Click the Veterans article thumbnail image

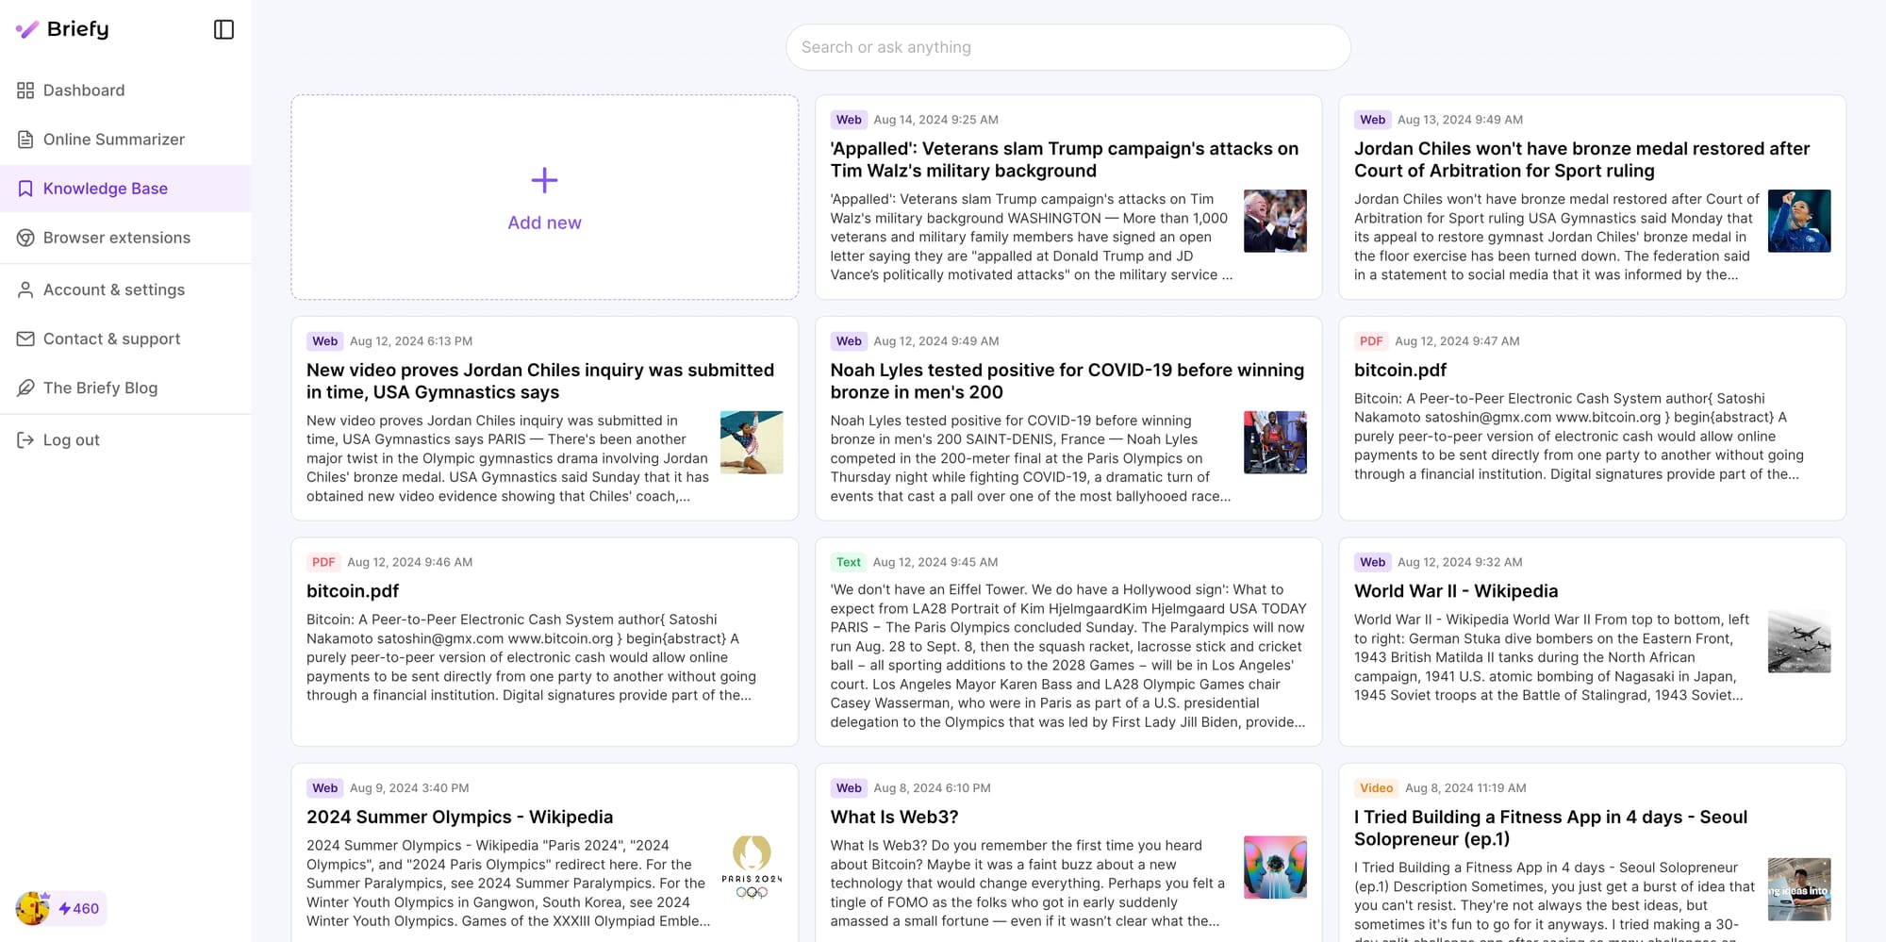pyautogui.click(x=1275, y=221)
